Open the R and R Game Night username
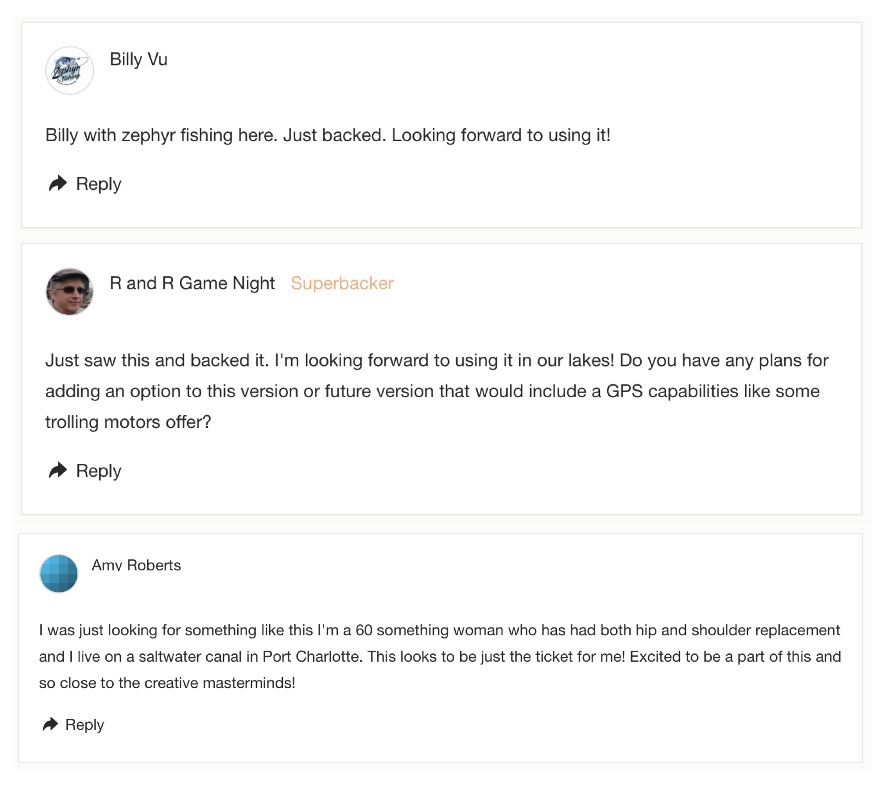888x797 pixels. coord(192,283)
